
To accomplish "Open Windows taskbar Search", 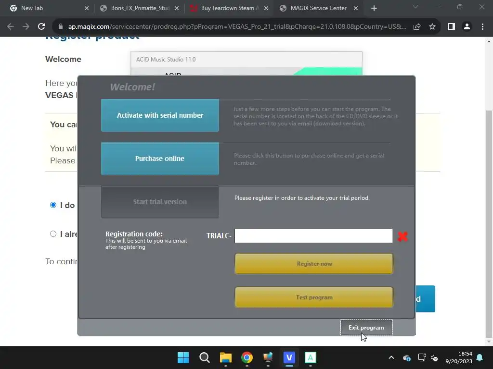I will click(204, 357).
